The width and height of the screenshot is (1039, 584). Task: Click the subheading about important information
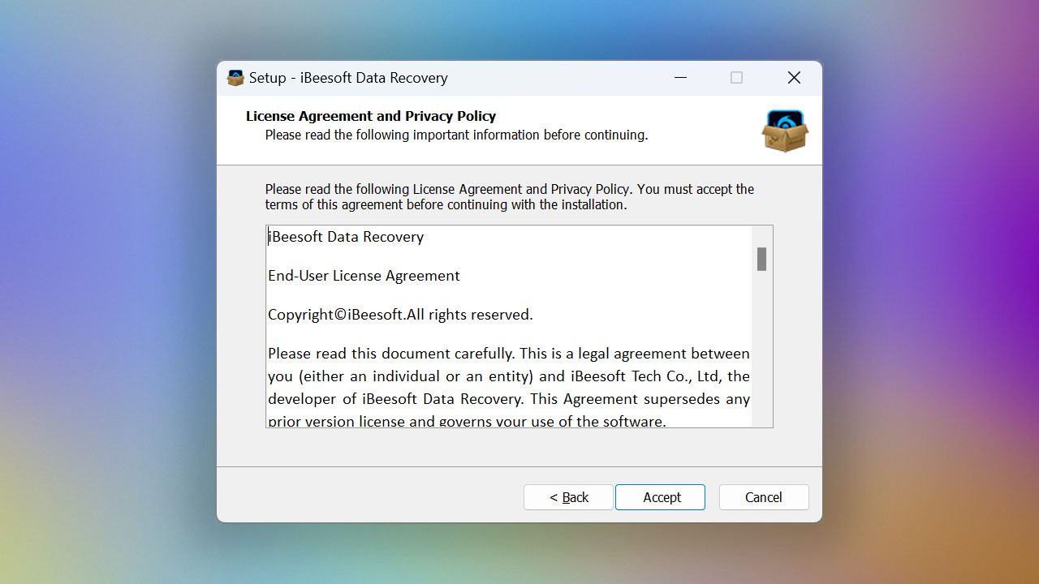click(x=456, y=135)
